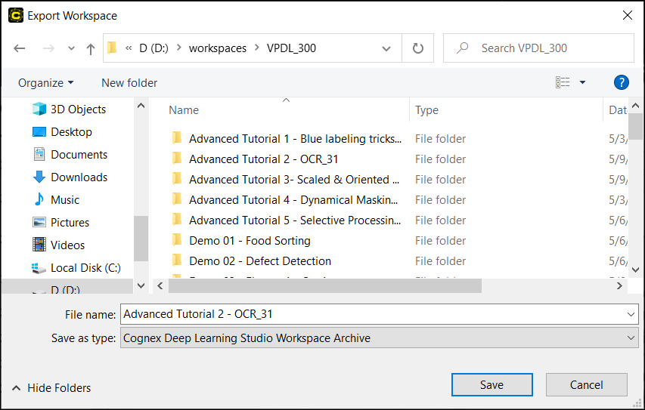Open the Organize menu
Screen dimensions: 645x410
(x=46, y=82)
